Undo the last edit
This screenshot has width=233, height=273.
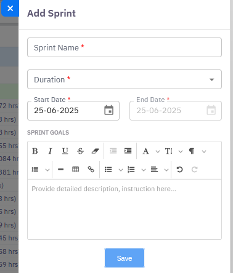click(179, 170)
